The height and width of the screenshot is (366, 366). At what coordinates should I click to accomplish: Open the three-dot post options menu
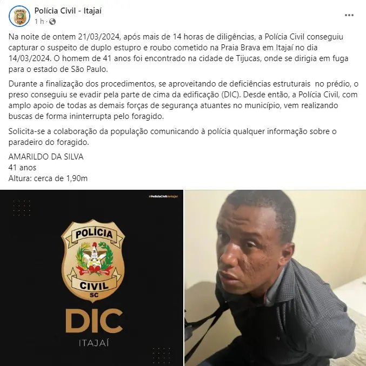point(349,15)
